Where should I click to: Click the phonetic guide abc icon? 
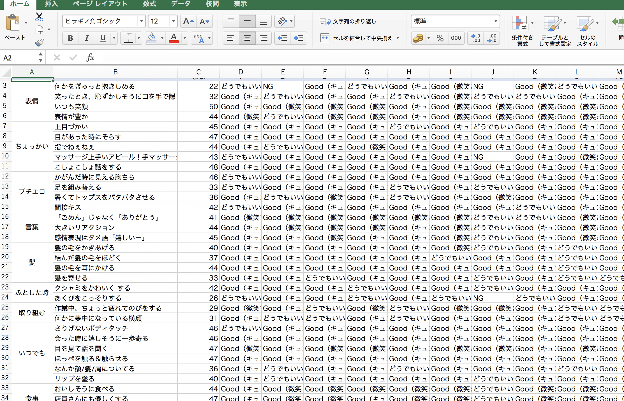[x=198, y=38]
